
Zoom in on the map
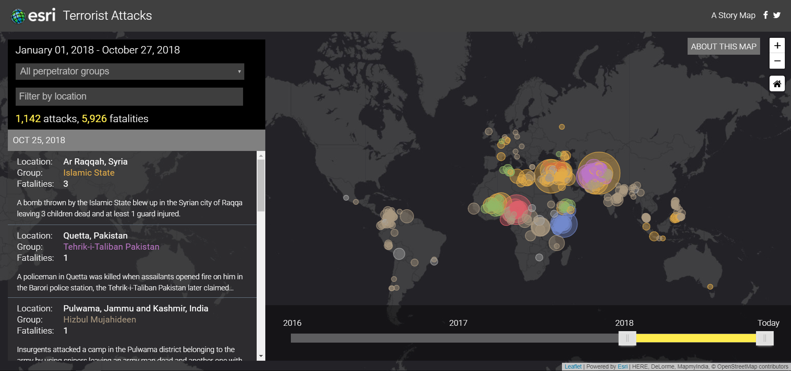[x=777, y=46]
